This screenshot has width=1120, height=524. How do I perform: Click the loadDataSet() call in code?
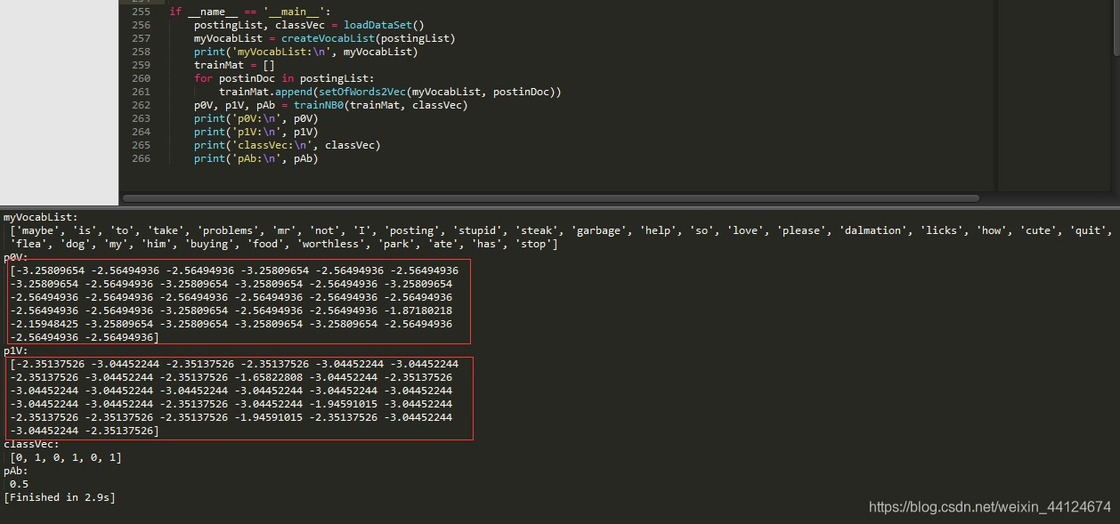385,25
